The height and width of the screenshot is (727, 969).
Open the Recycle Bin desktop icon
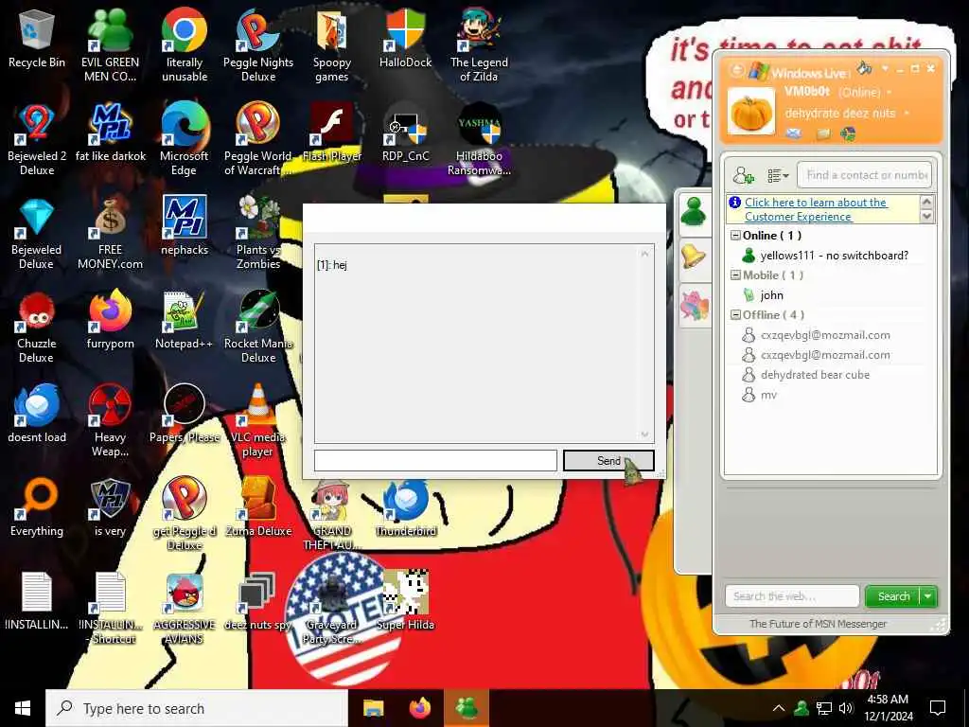pyautogui.click(x=37, y=39)
